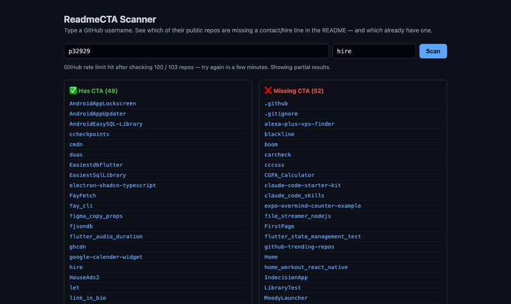511x304 pixels.
Task: Focus the GitHub username field containing p32929
Action: tap(196, 51)
